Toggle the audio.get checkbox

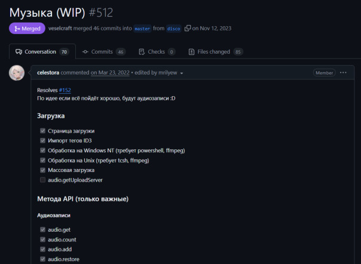(42, 229)
